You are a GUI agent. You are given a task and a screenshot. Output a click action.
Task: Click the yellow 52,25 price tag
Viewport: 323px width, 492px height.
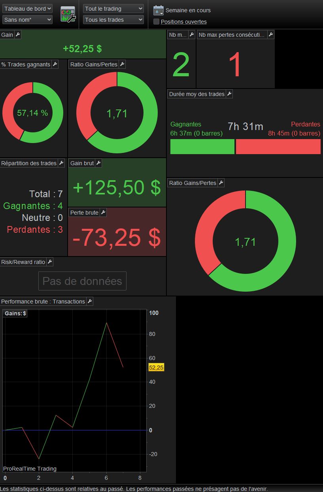tap(156, 368)
